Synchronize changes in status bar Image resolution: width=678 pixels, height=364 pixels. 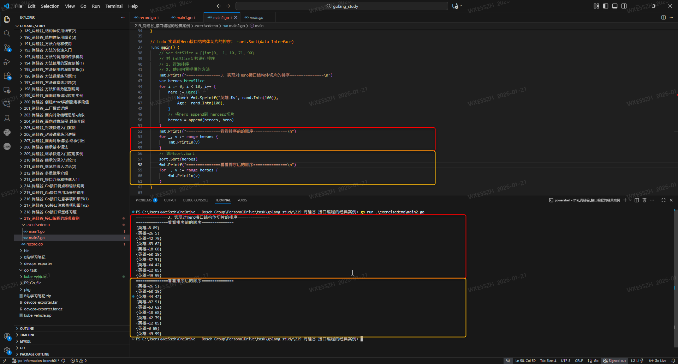point(63,361)
